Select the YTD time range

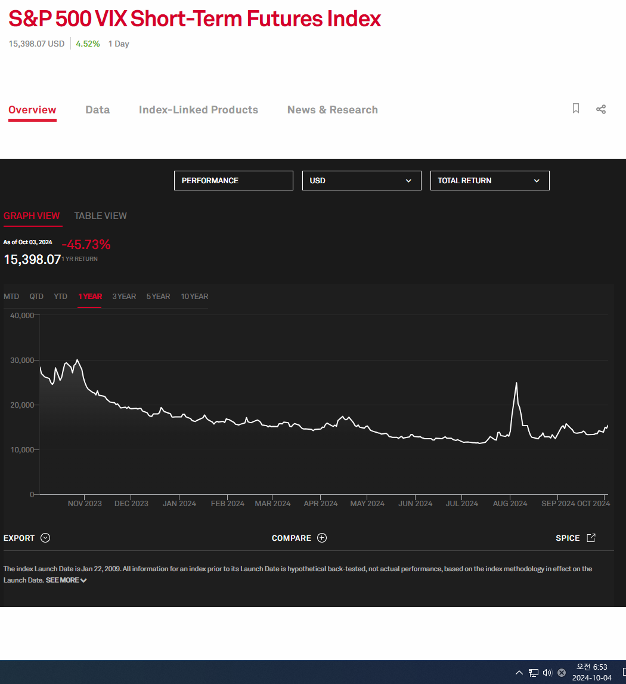coord(61,296)
